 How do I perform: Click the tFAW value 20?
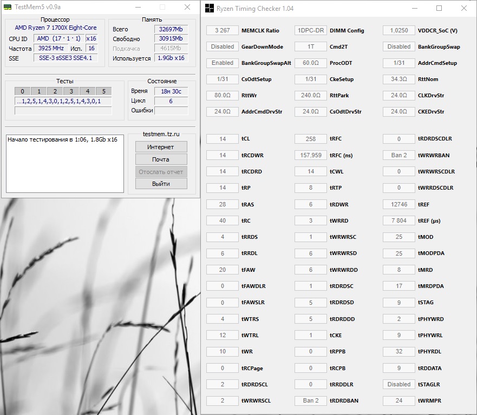click(223, 270)
